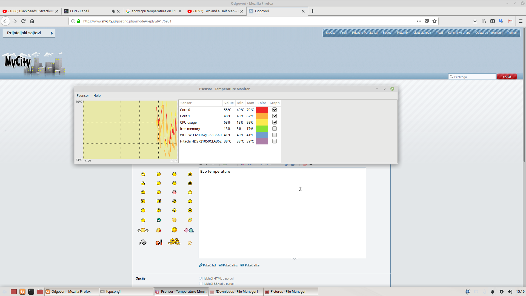This screenshot has height=296, width=526.
Task: Mute the EON - Kanali tab audio
Action: 113,11
